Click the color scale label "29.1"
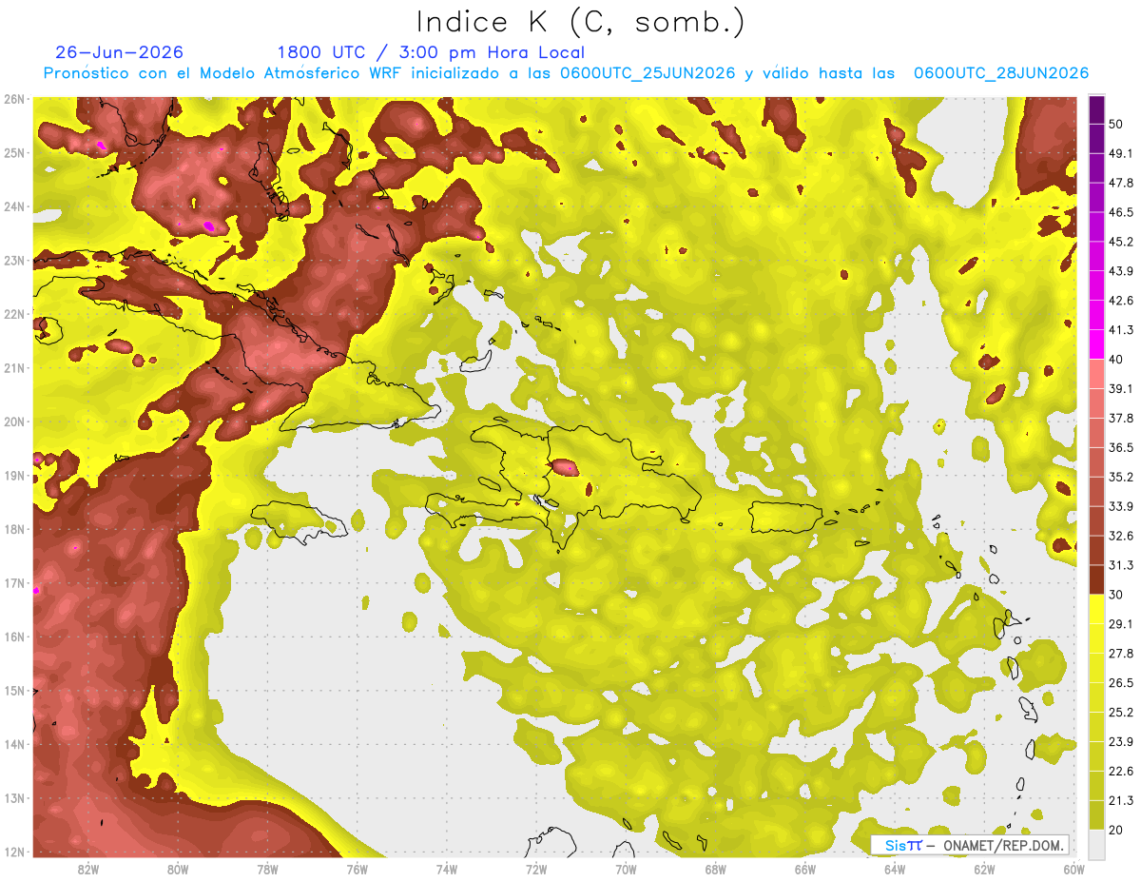Viewport: 1141px width, 882px height. click(x=1121, y=623)
